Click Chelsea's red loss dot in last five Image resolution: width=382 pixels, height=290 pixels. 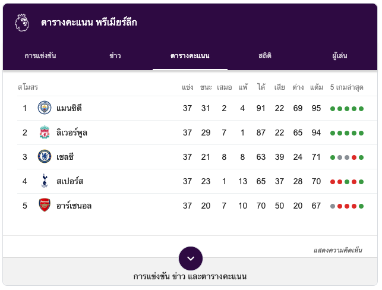354,157
